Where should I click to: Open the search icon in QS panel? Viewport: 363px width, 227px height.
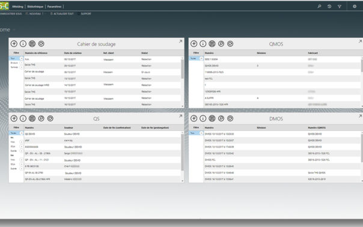pyautogui.click(x=41, y=118)
